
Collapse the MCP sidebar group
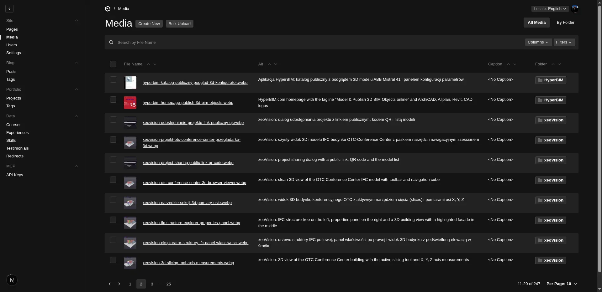[x=77, y=166]
